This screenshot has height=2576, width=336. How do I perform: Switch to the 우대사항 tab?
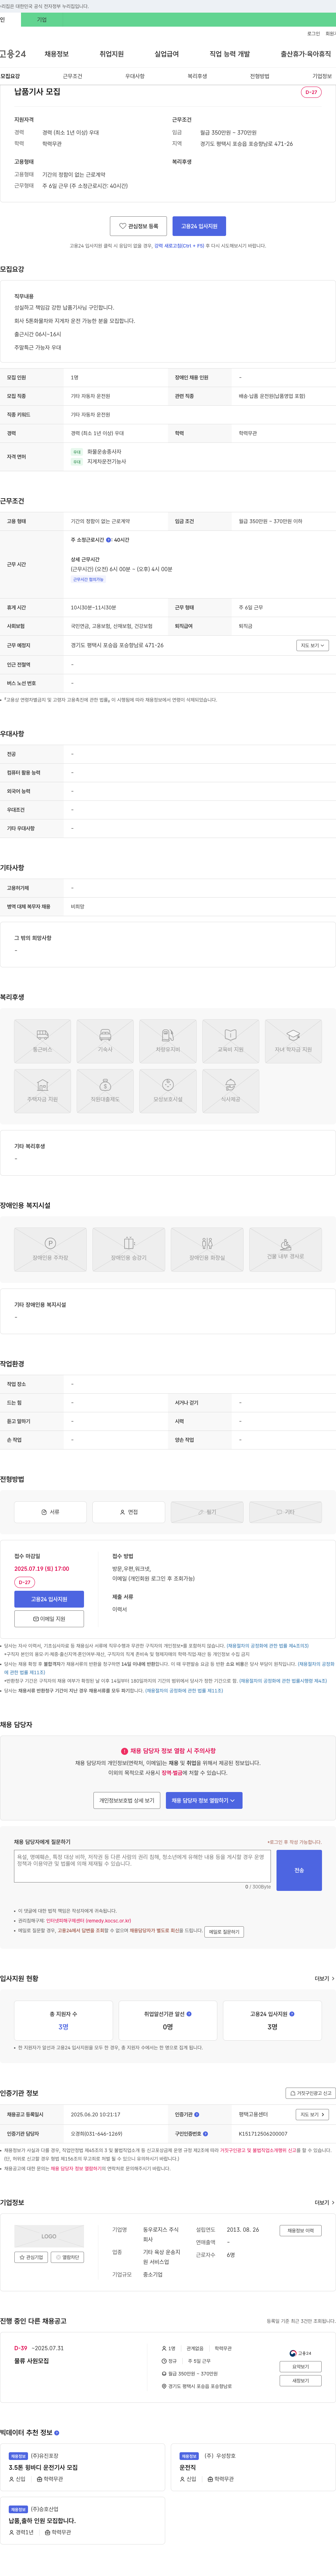[x=135, y=76]
